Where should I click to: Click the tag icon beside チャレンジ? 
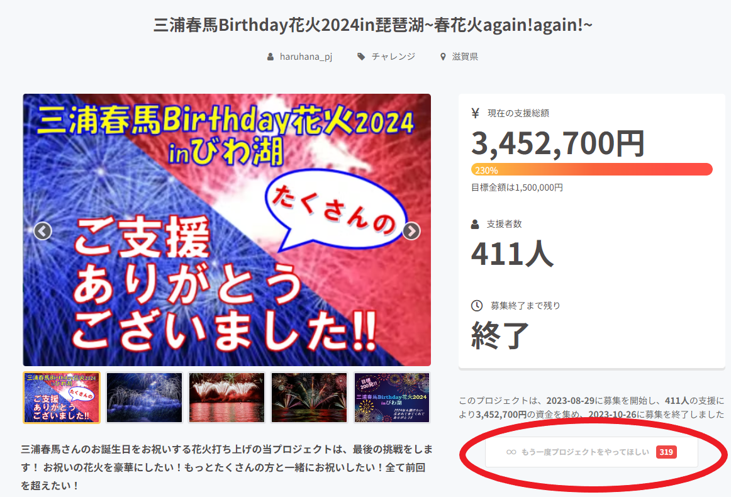pos(361,57)
